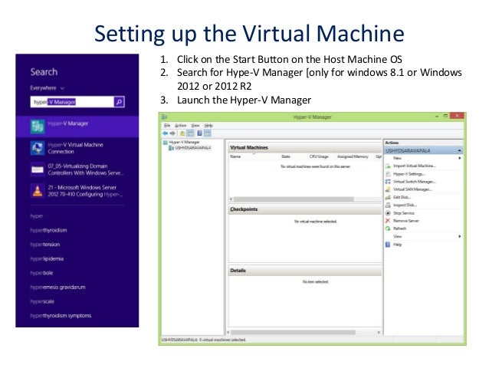Toggle the Show/Hide Console Tree toolbar icon
This screenshot has height=378, width=489.
pos(190,133)
